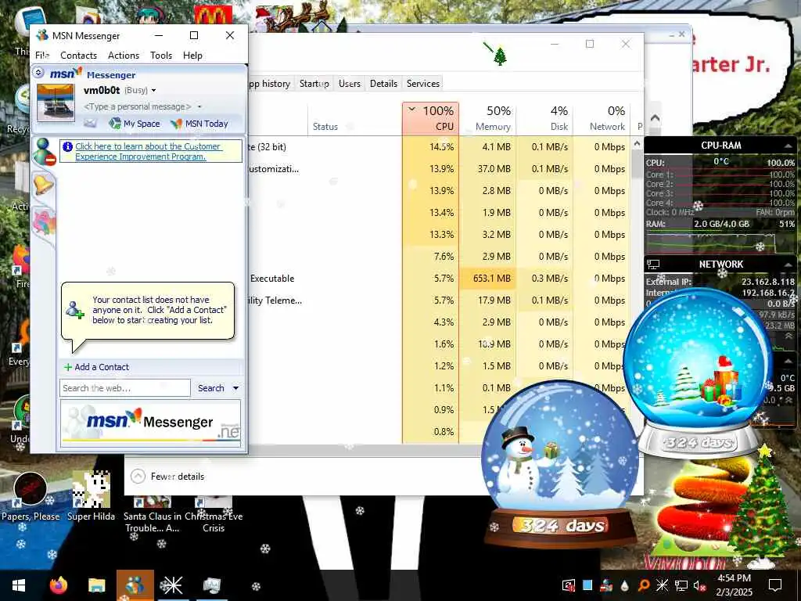The height and width of the screenshot is (601, 801).
Task: Select the 653.1 MB memory cell
Action: (487, 278)
